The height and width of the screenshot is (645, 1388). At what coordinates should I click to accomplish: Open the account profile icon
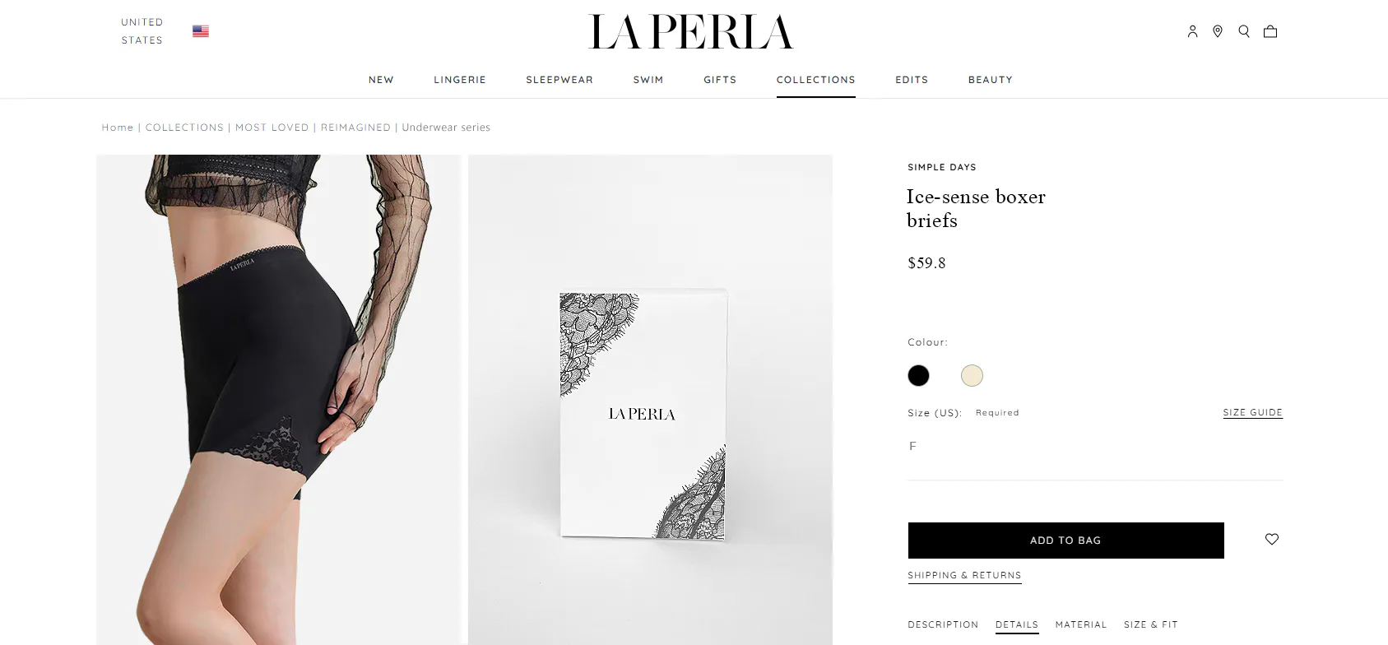point(1192,31)
